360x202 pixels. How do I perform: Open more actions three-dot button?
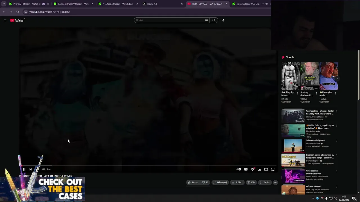pos(275,182)
